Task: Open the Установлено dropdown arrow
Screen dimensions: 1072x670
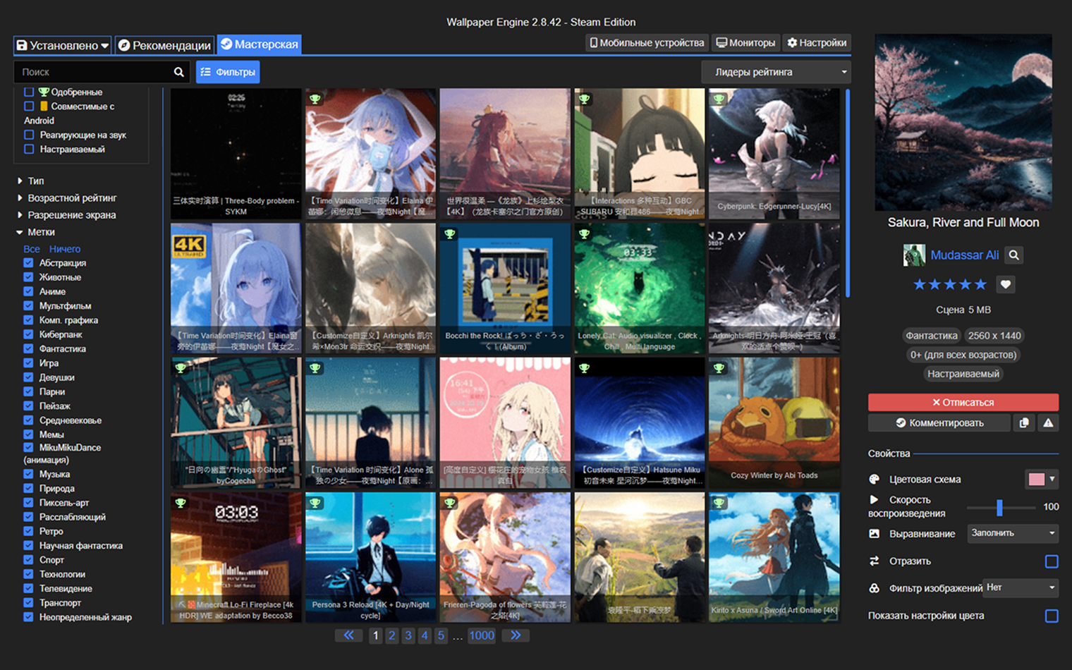Action: 105,46
